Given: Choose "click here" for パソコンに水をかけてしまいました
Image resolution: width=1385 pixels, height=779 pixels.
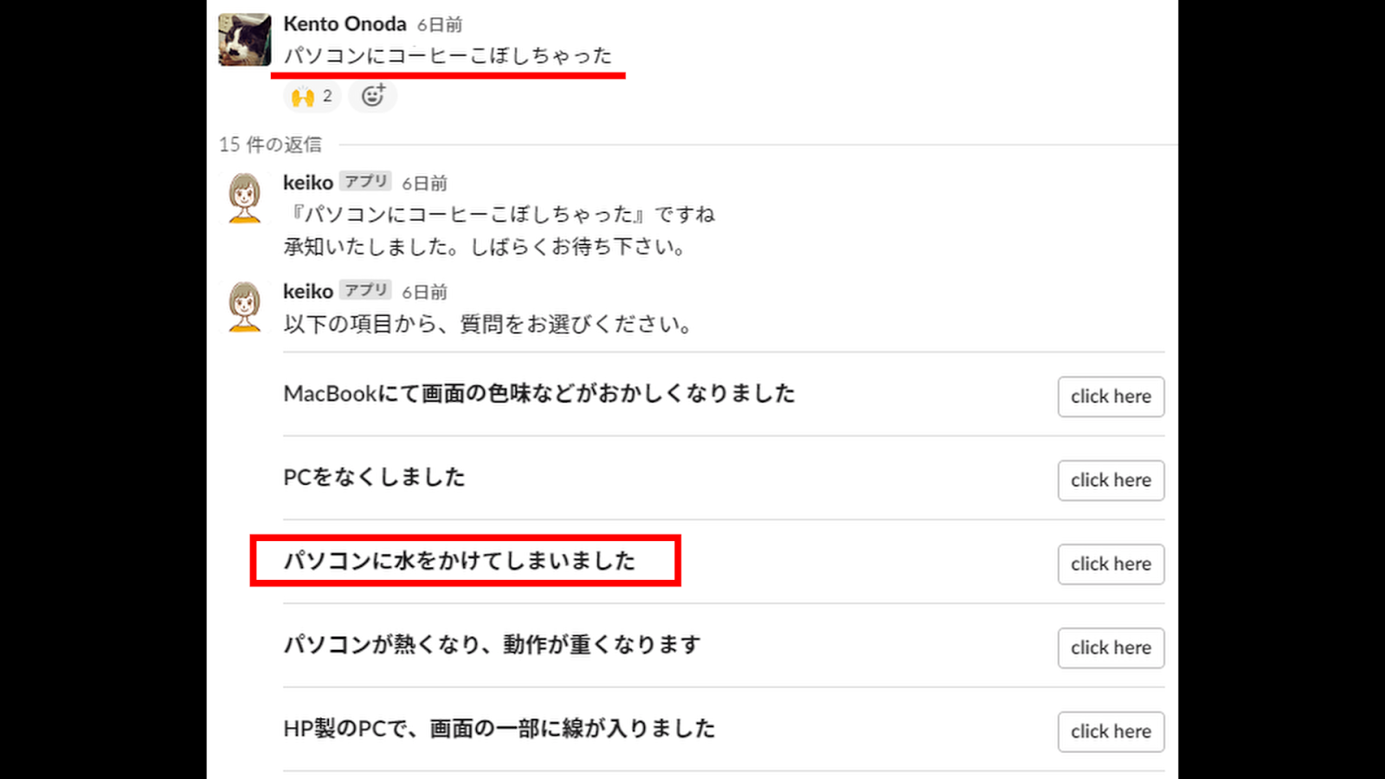Looking at the screenshot, I should 1111,564.
